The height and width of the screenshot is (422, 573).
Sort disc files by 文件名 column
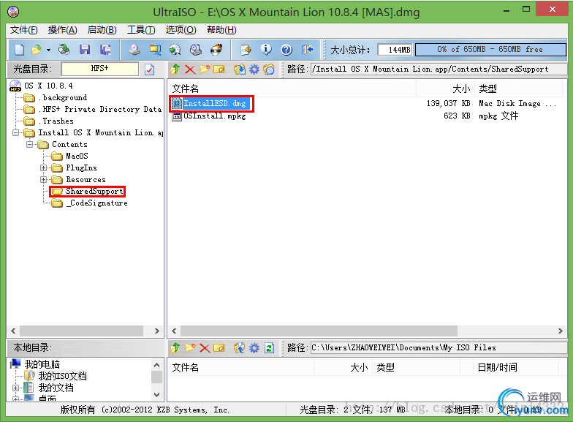pos(292,88)
